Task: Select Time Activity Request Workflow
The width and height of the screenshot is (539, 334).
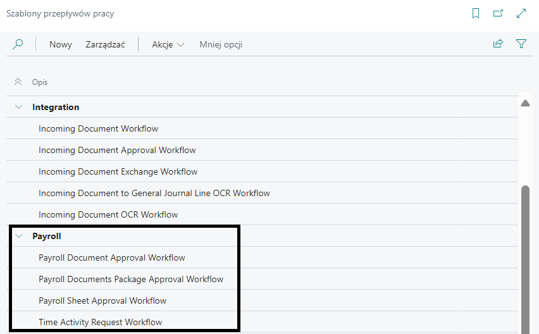Action: coord(100,323)
